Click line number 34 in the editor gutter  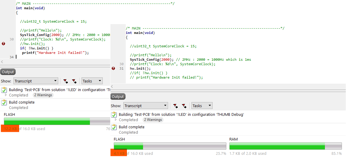[x=12, y=57]
